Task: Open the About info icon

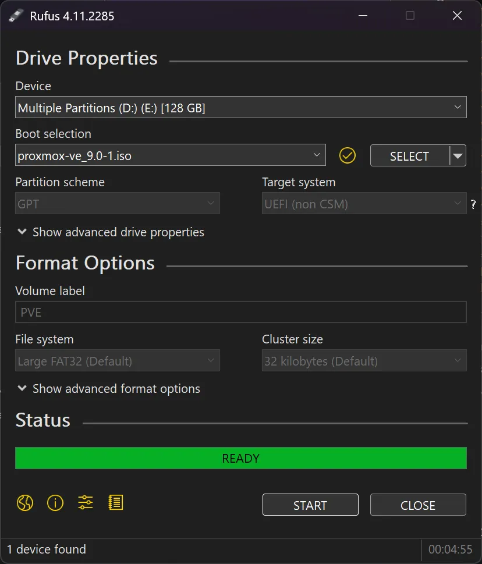Action: (55, 503)
